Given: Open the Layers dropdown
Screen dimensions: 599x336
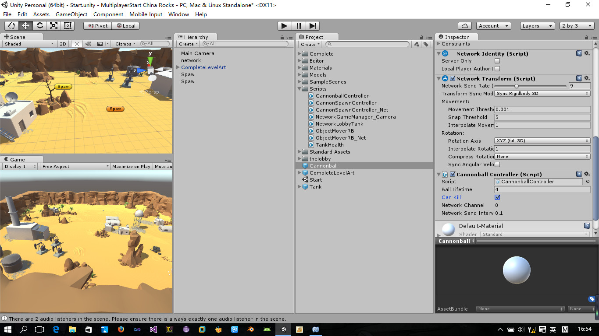Looking at the screenshot, I should (x=538, y=26).
